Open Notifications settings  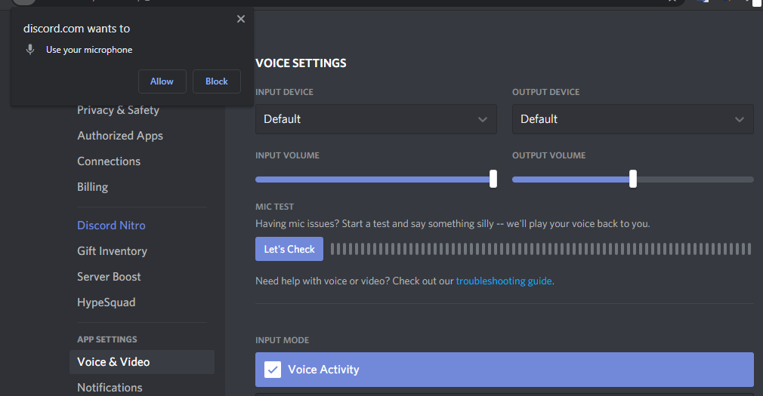tap(110, 388)
